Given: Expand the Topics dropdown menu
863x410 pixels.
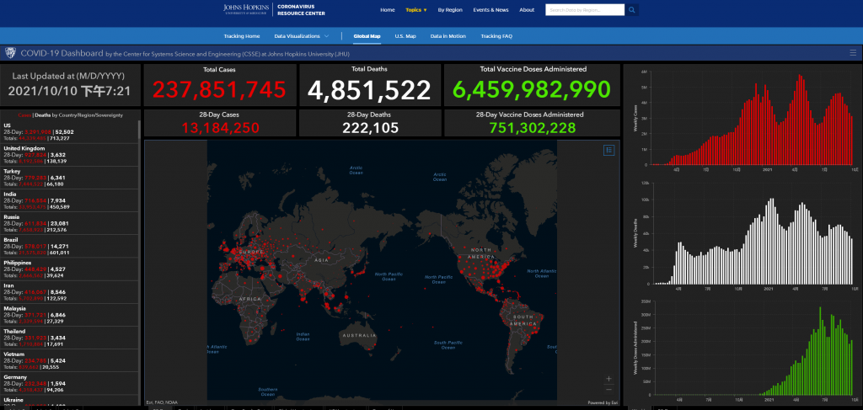Looking at the screenshot, I should (x=415, y=10).
